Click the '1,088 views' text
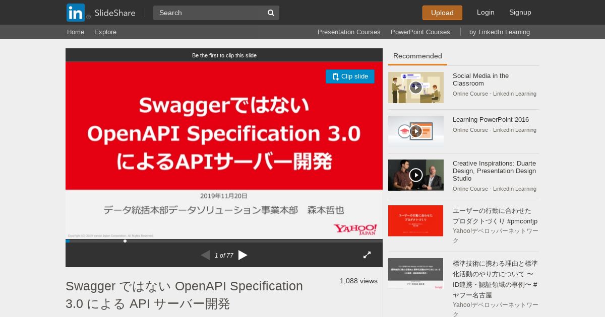Image resolution: width=605 pixels, height=317 pixels. click(358, 281)
